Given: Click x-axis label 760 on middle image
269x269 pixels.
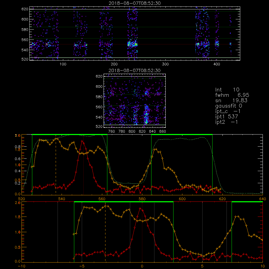Looking at the screenshot, I should pyautogui.click(x=112, y=132).
